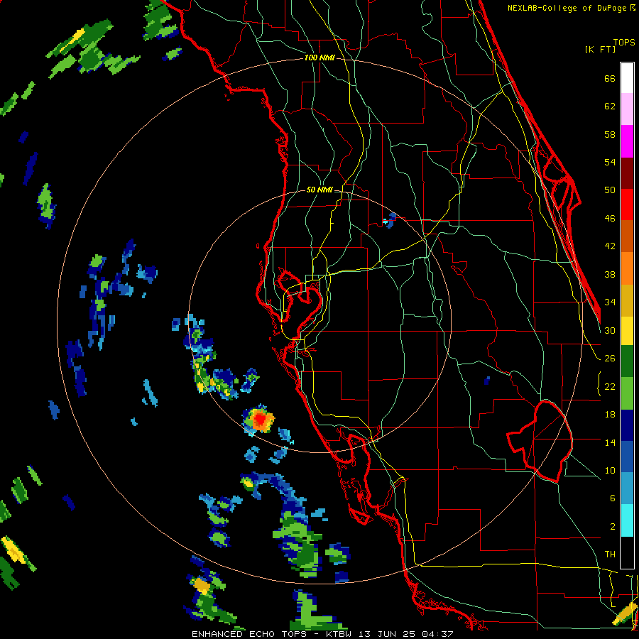639x639 pixels.
Task: Pick the navy legend swatch
Action: (627, 425)
